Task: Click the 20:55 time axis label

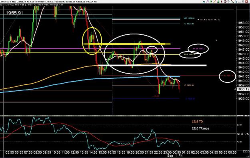Action: 140,152
